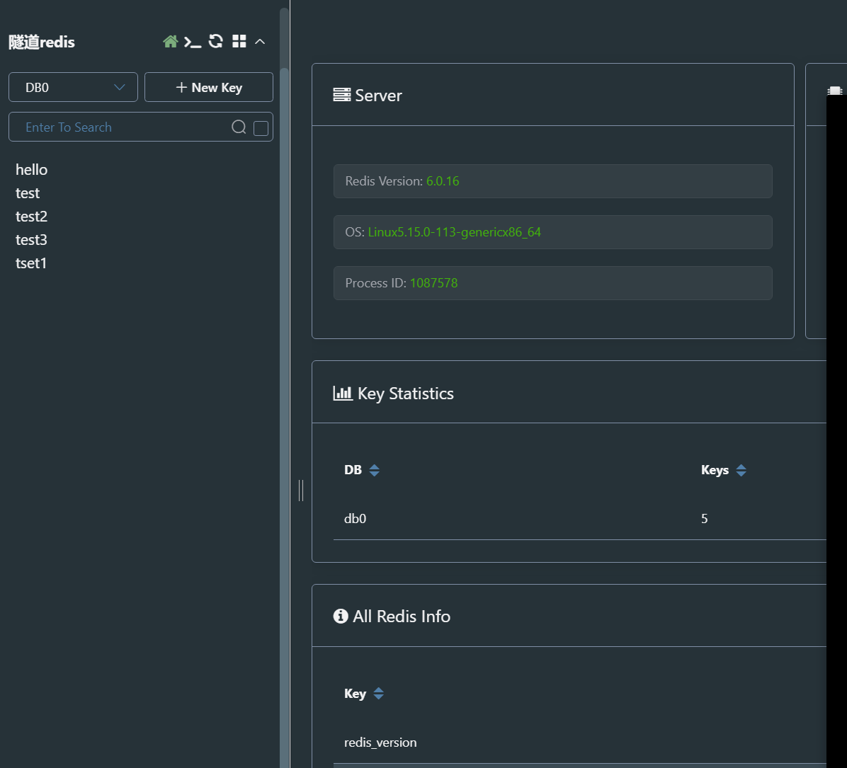Image resolution: width=847 pixels, height=768 pixels.
Task: Click the Process ID 1087578 value
Action: [433, 283]
